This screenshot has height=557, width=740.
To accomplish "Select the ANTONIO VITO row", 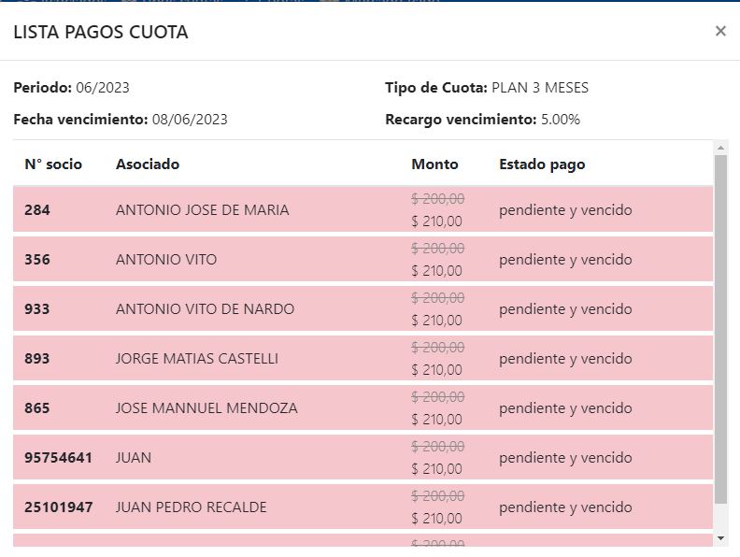I will click(x=165, y=260).
